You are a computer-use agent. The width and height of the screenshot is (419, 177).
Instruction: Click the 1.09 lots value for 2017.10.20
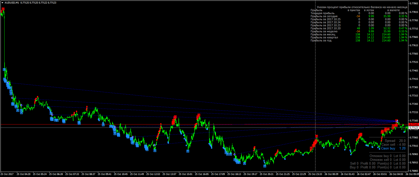(x=371, y=28)
